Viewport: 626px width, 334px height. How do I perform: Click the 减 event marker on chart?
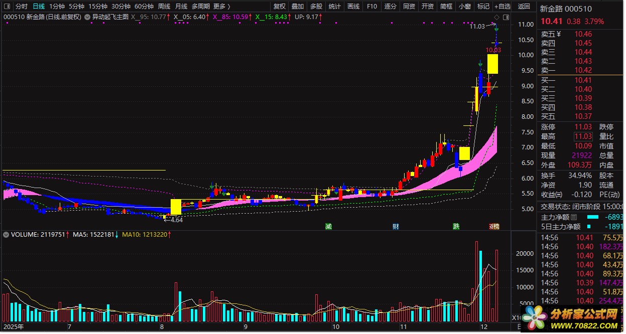tap(328, 226)
